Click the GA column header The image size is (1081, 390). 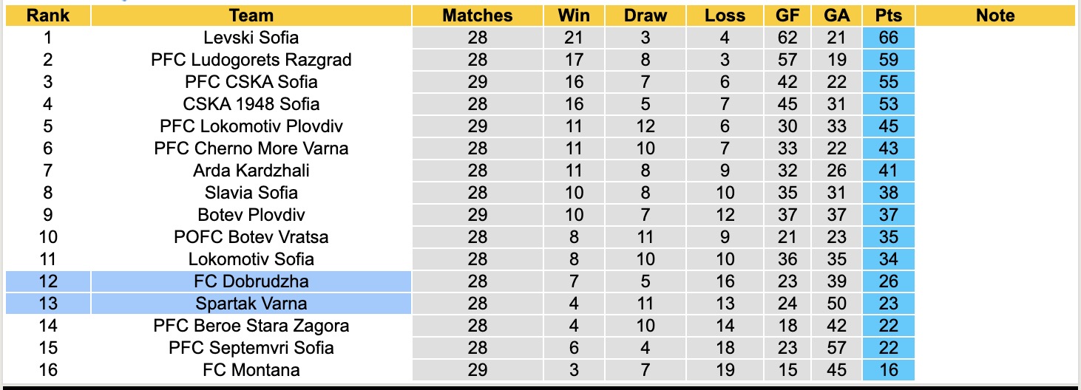[x=836, y=16]
